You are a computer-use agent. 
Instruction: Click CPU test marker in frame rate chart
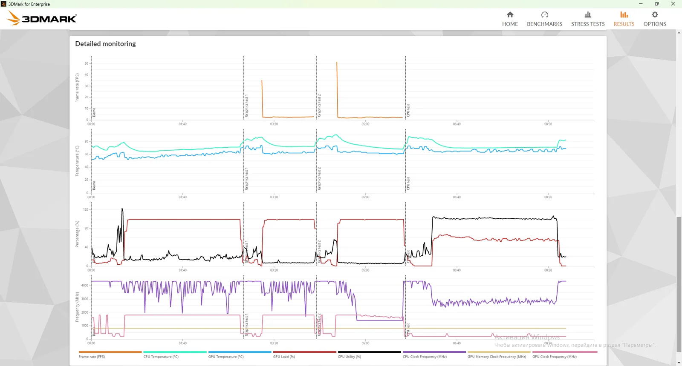coord(408,111)
